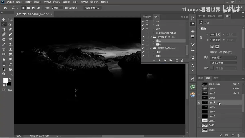The image size is (245, 138).
Task: Expand the Post-Sharpen Action
Action: [154, 33]
